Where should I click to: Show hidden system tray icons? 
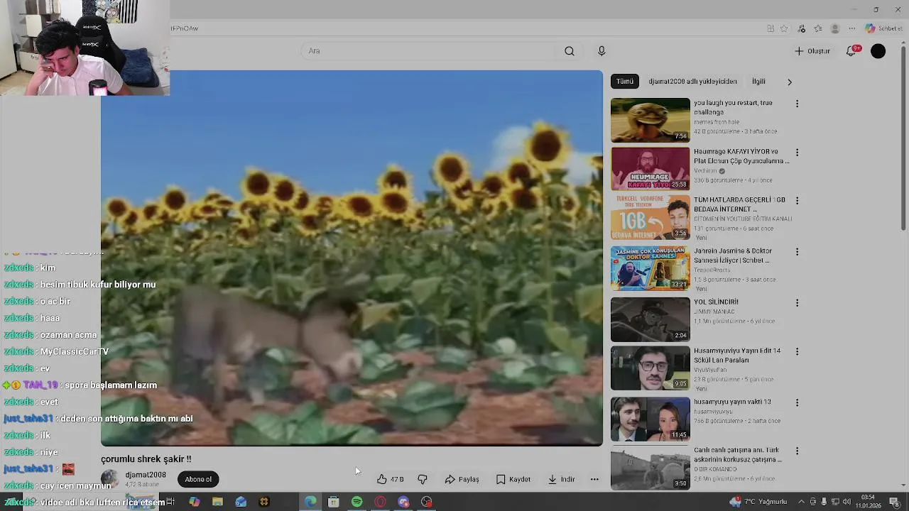(x=802, y=502)
